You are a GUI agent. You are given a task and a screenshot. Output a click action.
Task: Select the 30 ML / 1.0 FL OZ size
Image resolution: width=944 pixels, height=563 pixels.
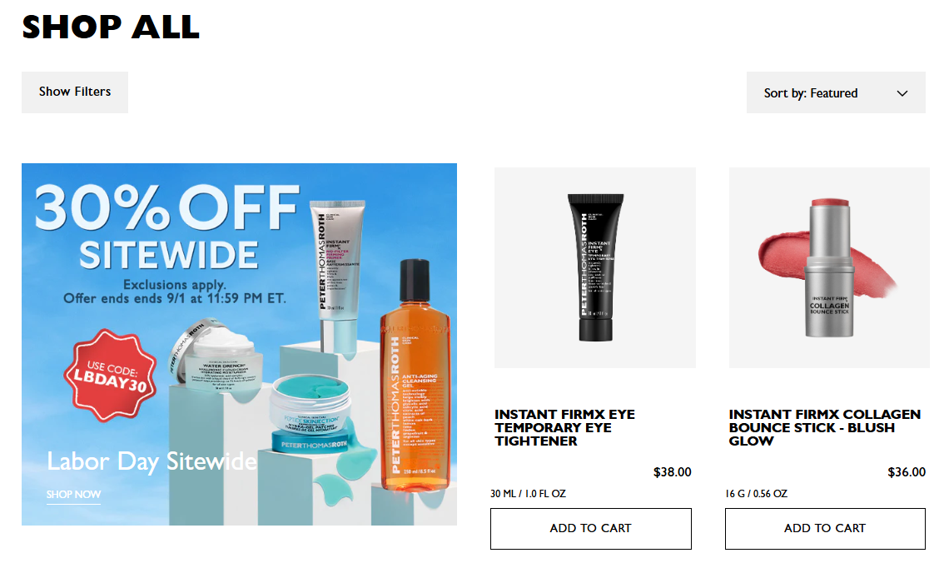click(528, 494)
